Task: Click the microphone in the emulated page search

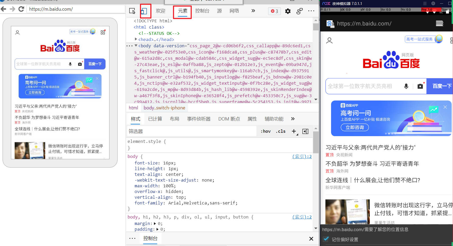Action: tap(70, 64)
